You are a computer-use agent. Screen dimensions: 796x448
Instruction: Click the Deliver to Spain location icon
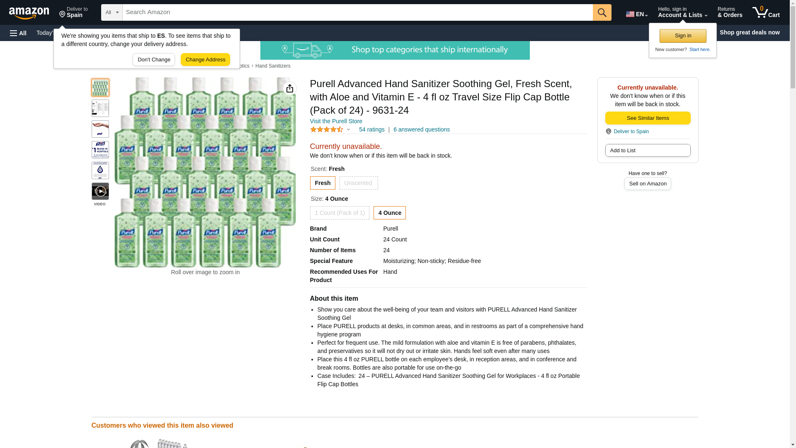point(608,131)
